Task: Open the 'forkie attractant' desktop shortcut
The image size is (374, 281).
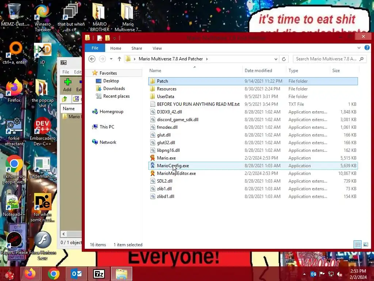Action: pos(14,131)
